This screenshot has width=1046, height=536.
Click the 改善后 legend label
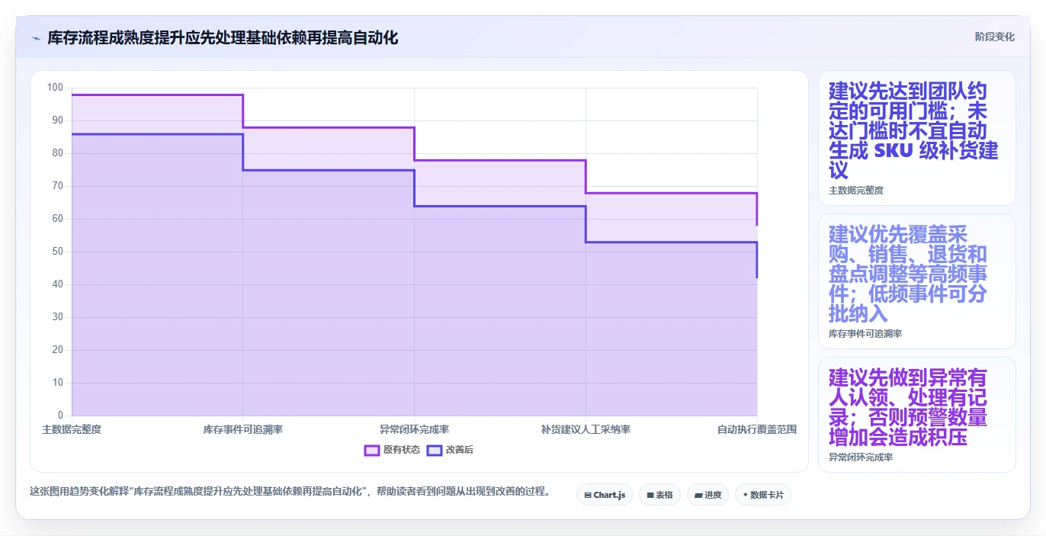[x=460, y=450]
